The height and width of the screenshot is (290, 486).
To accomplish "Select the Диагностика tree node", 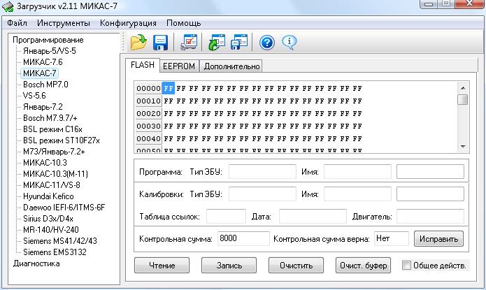I will (x=36, y=263).
